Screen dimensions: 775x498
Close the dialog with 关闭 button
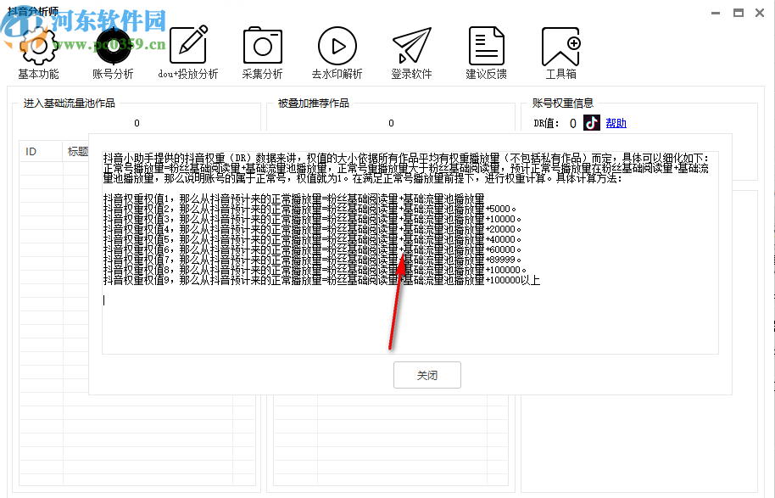tap(427, 375)
